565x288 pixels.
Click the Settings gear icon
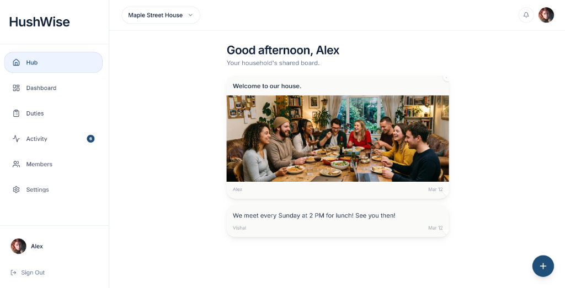(x=16, y=189)
